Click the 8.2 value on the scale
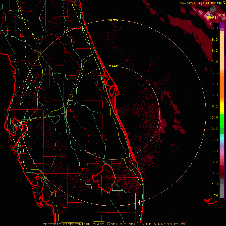Viewport: 226px width, 226px height. (215, 50)
